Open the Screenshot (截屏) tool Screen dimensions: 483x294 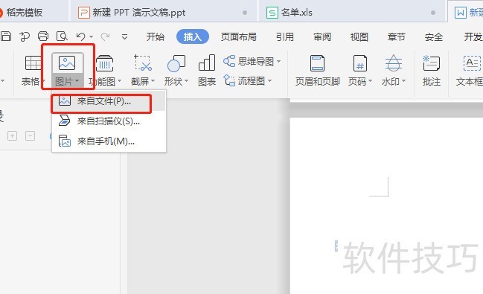point(143,63)
